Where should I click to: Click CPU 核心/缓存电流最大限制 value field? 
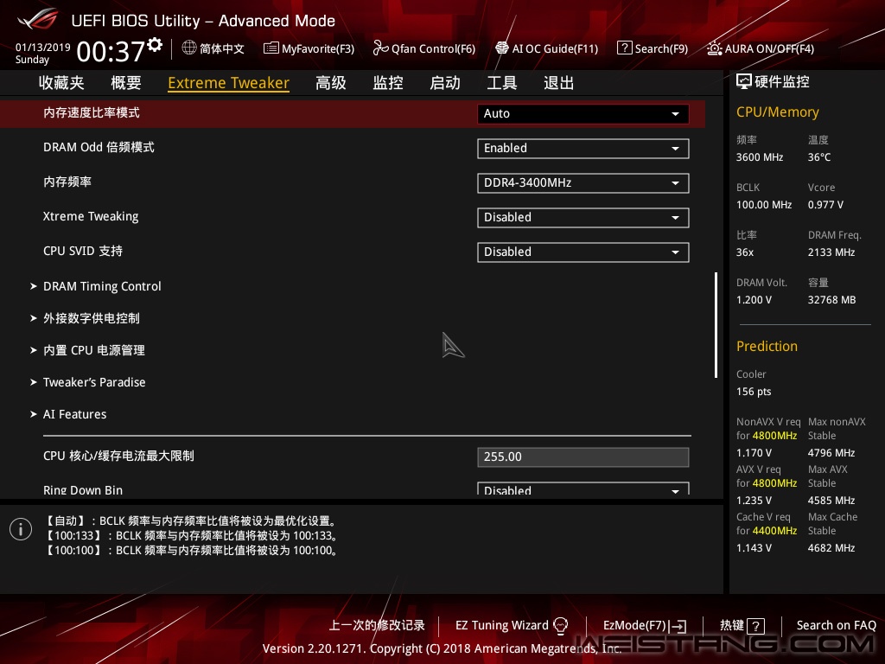pyautogui.click(x=583, y=456)
